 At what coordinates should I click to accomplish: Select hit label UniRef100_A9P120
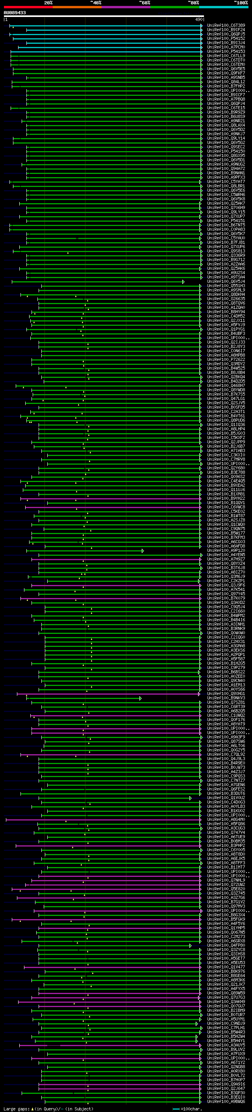click(x=226, y=550)
